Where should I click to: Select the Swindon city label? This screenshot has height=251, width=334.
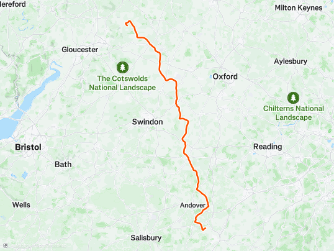click(147, 122)
